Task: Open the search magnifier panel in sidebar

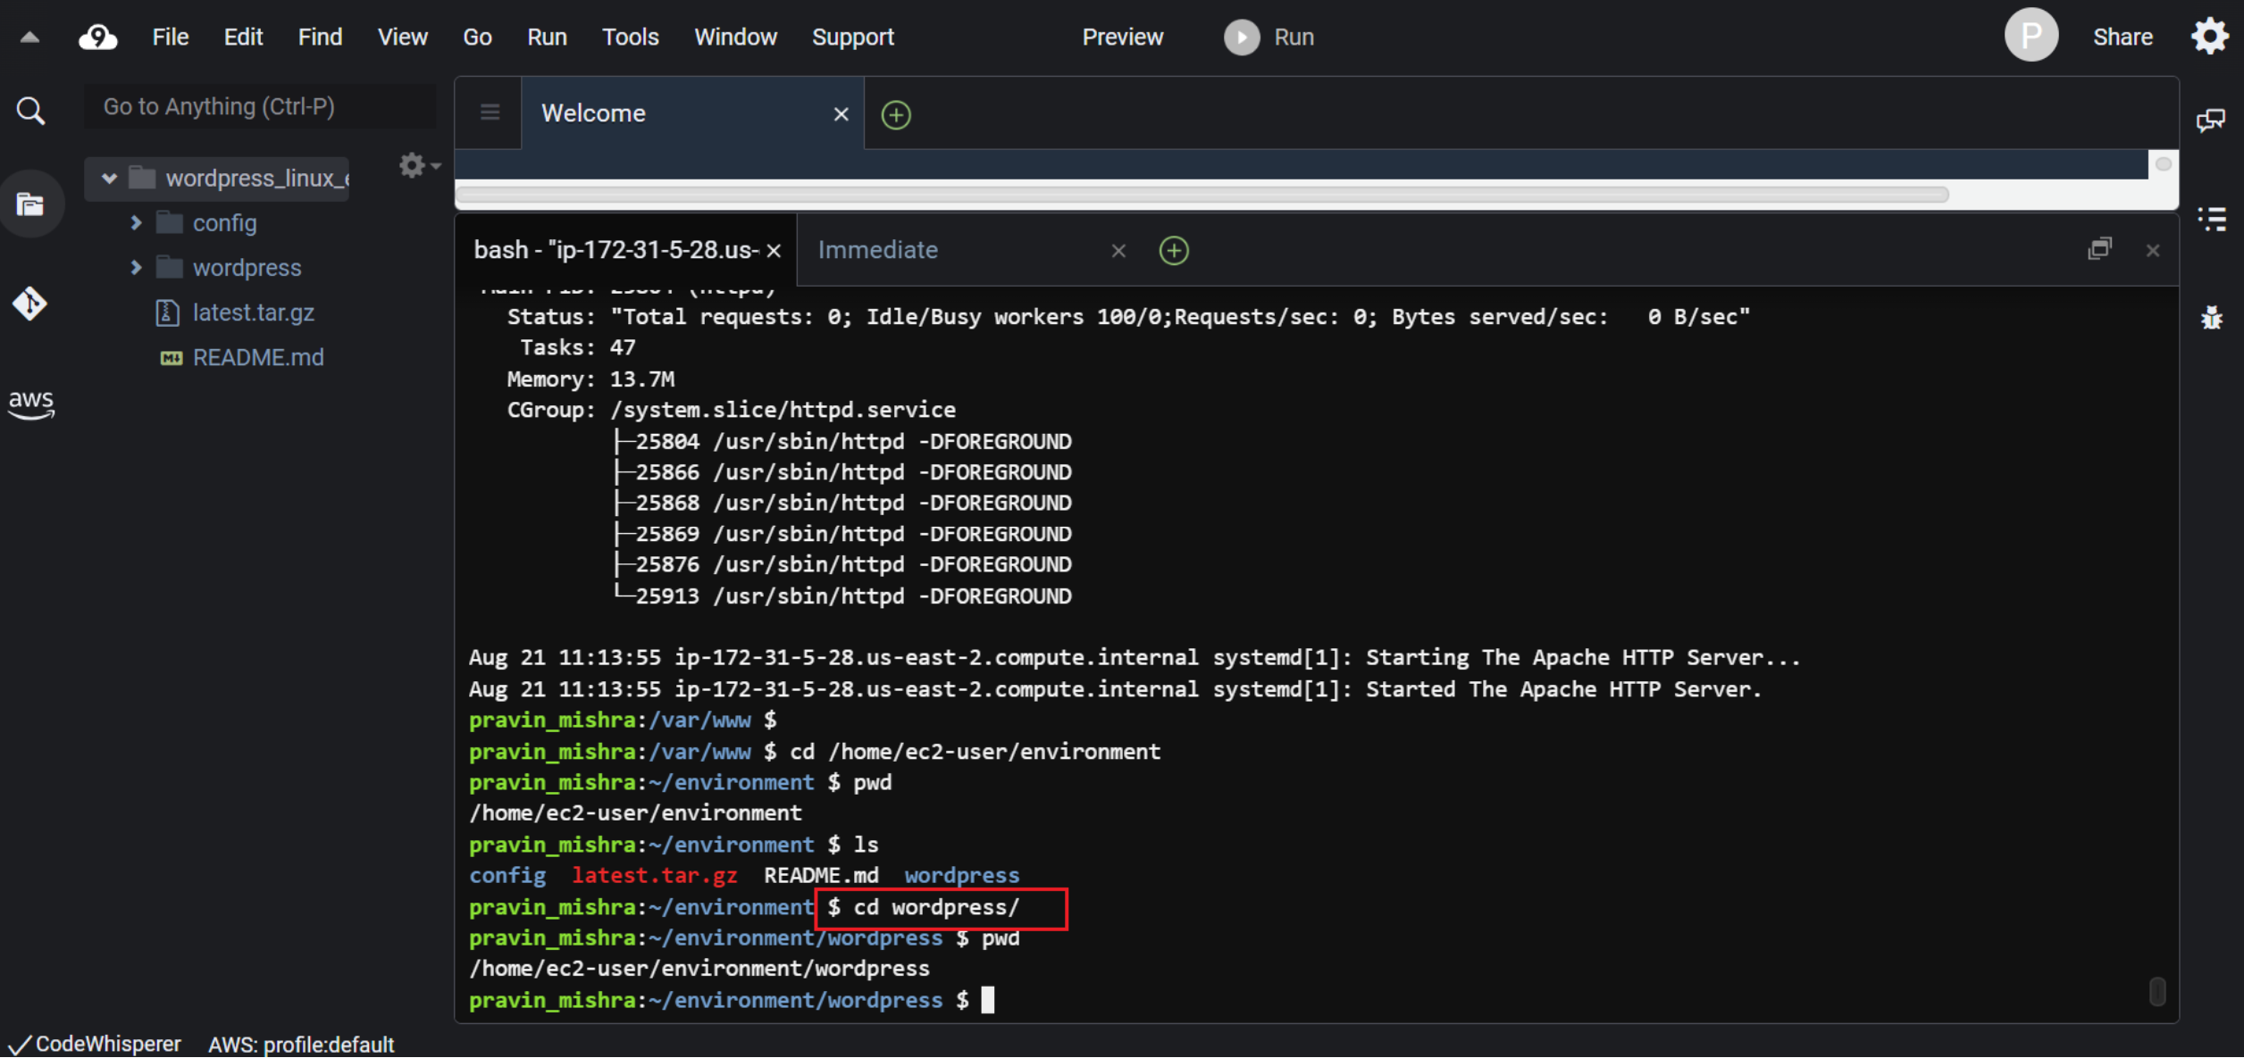Action: click(30, 111)
